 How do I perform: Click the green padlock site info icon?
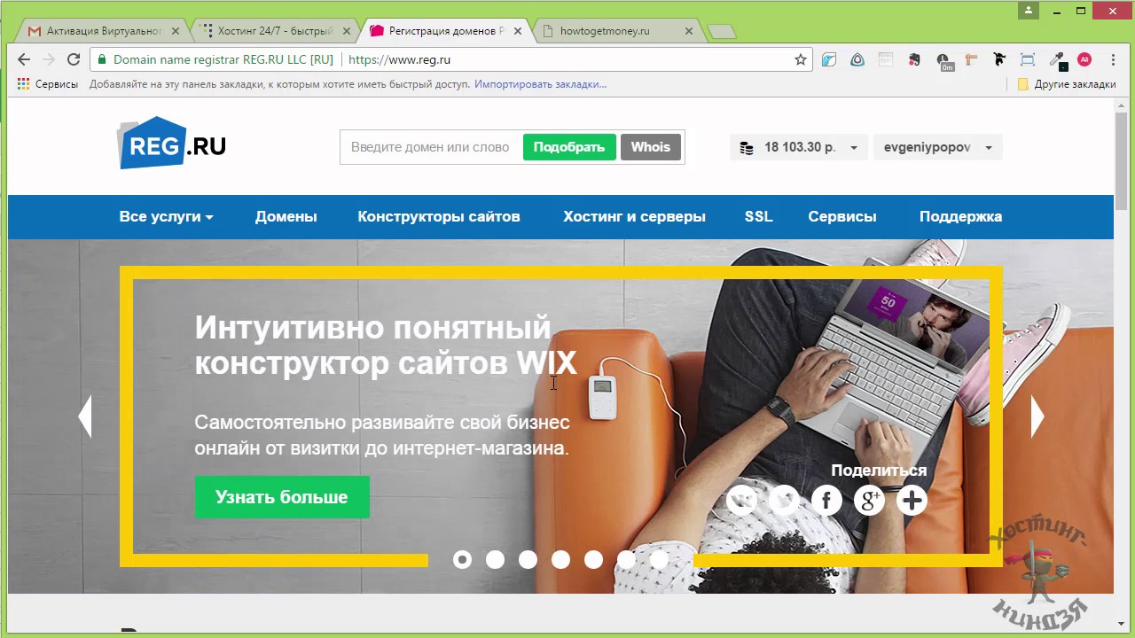point(102,59)
